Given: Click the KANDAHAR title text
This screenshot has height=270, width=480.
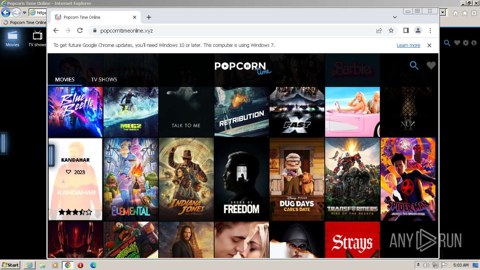Looking at the screenshot, I should [75, 160].
